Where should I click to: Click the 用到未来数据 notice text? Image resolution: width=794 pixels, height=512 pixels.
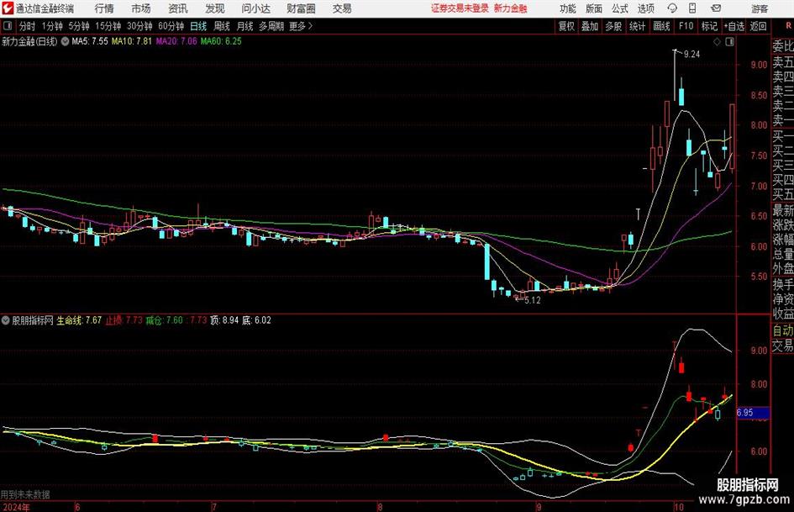click(25, 494)
